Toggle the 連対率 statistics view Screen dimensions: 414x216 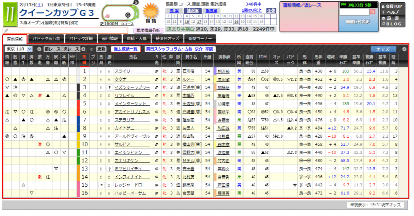193,11
